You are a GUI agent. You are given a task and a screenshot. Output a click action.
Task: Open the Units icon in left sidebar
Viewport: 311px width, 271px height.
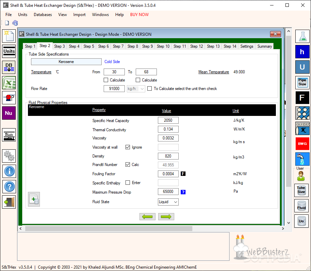pos(9,51)
